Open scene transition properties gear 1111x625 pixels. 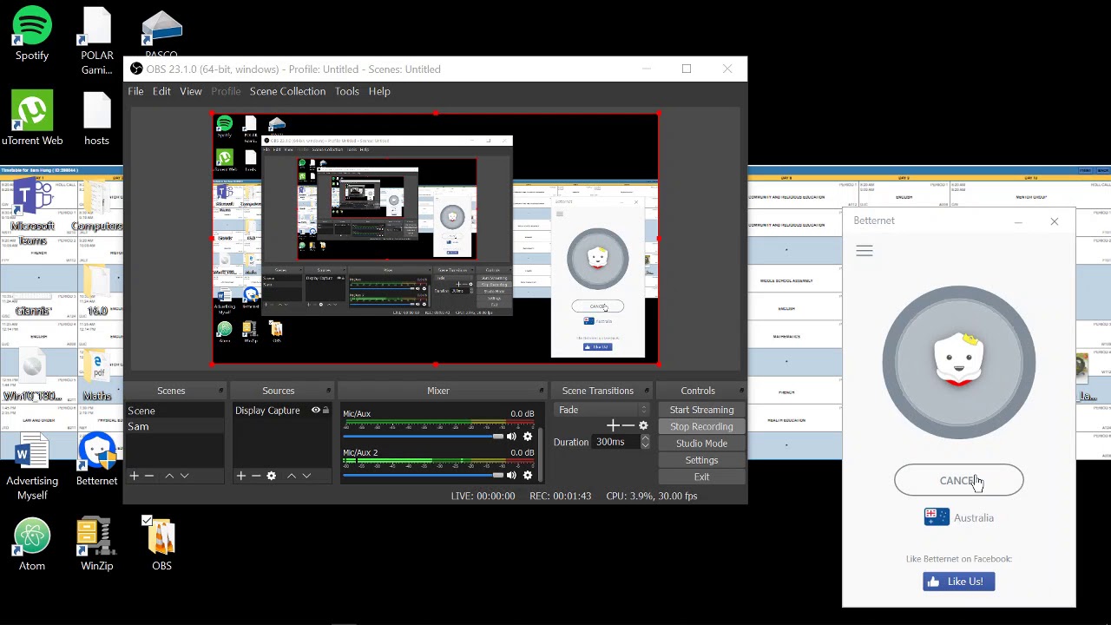[643, 426]
